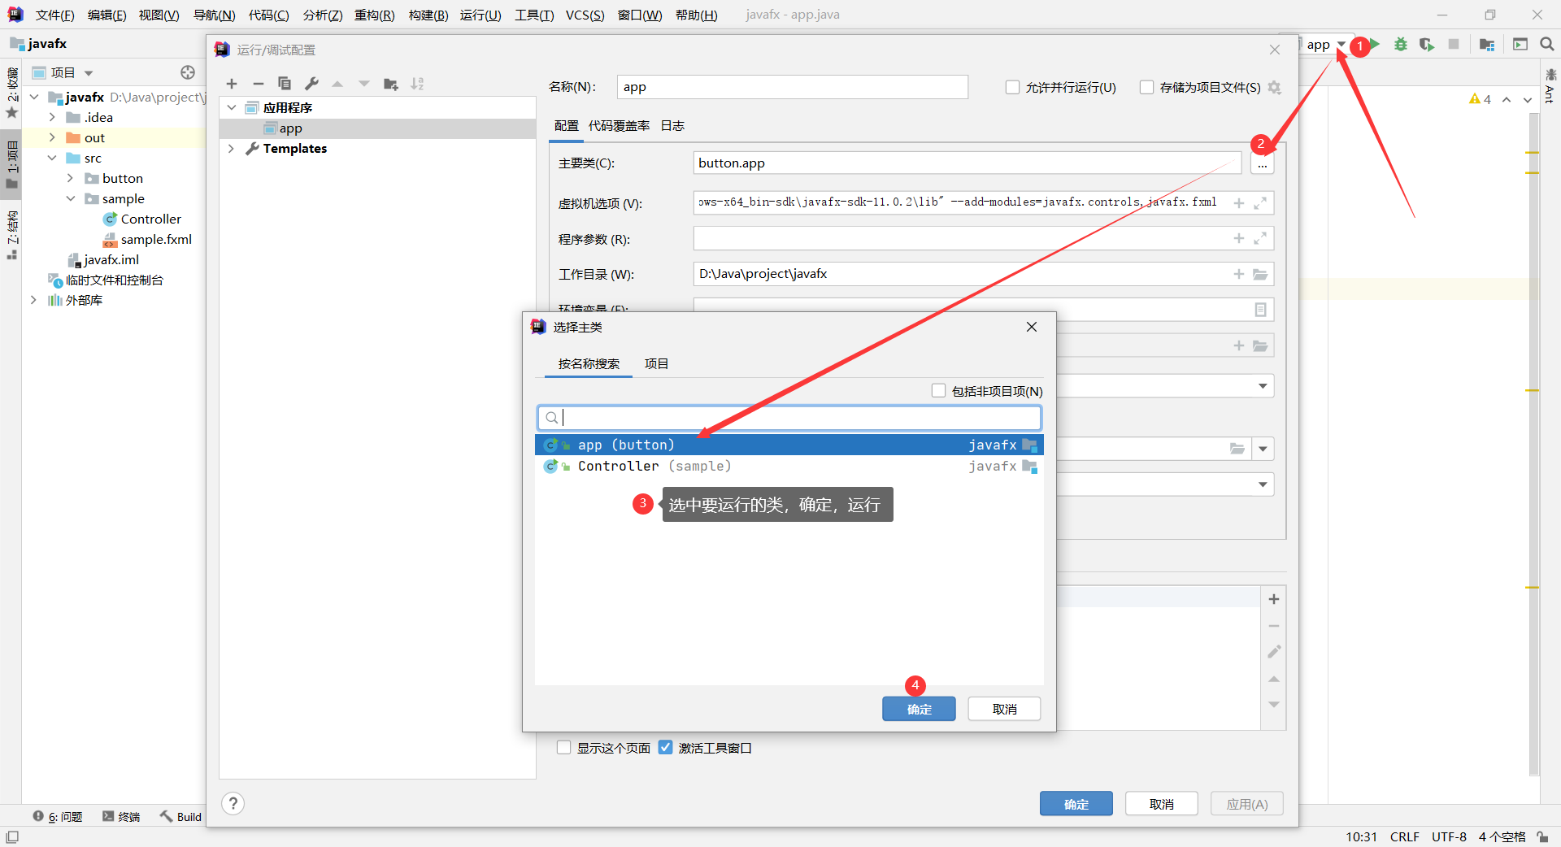
Task: Select sample.fxml in project tree
Action: (147, 240)
